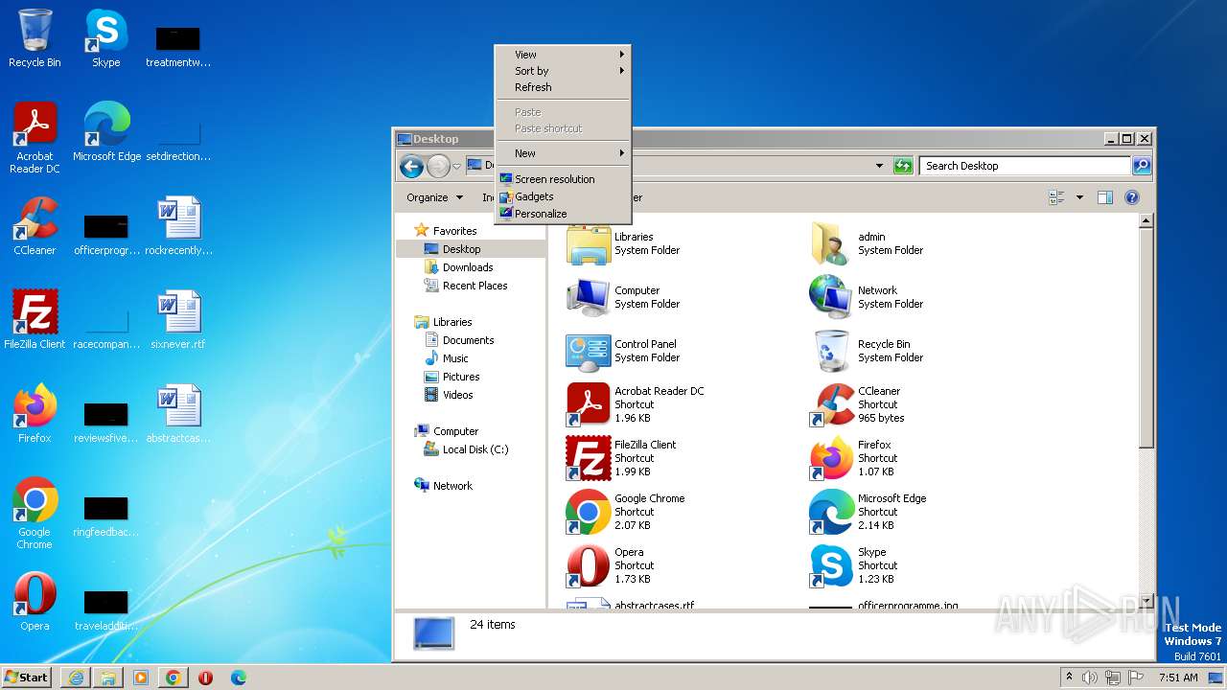
Task: Select Control Panel System Folder item
Action: (623, 351)
